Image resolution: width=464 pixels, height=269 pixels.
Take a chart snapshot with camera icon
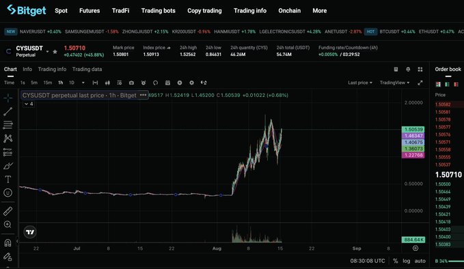[131, 83]
